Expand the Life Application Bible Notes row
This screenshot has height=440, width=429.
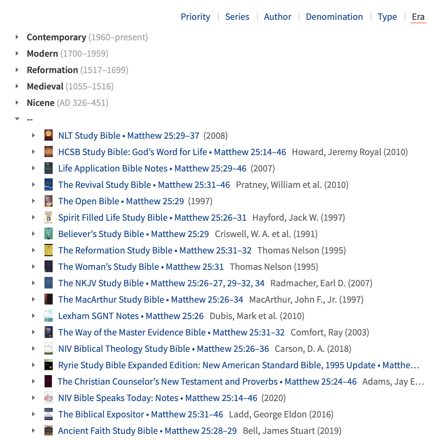(33, 168)
